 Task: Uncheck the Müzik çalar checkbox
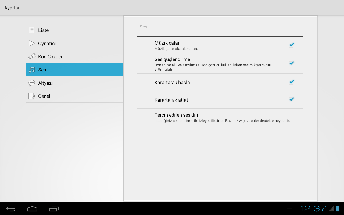pyautogui.click(x=291, y=45)
